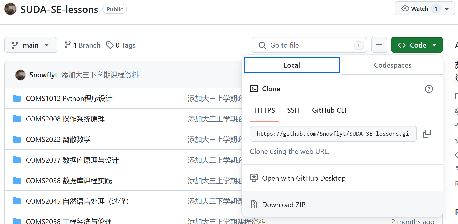This screenshot has width=458, height=224.
Task: View the 1 Branch list
Action: point(82,45)
